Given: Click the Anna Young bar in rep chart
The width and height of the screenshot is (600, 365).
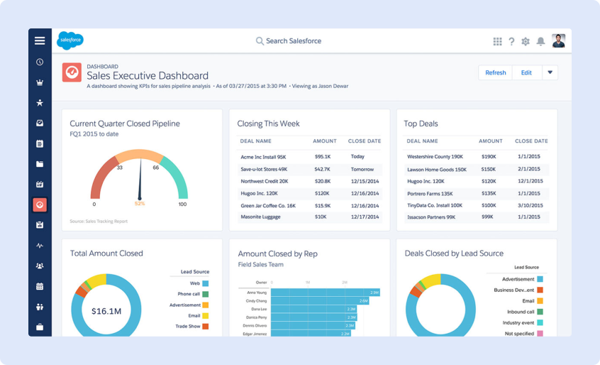Looking at the screenshot, I should 326,293.
